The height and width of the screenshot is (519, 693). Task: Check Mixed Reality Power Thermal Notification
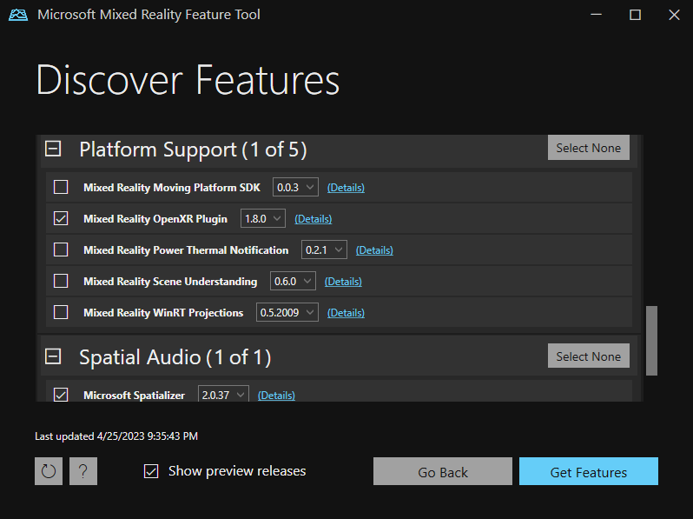61,250
